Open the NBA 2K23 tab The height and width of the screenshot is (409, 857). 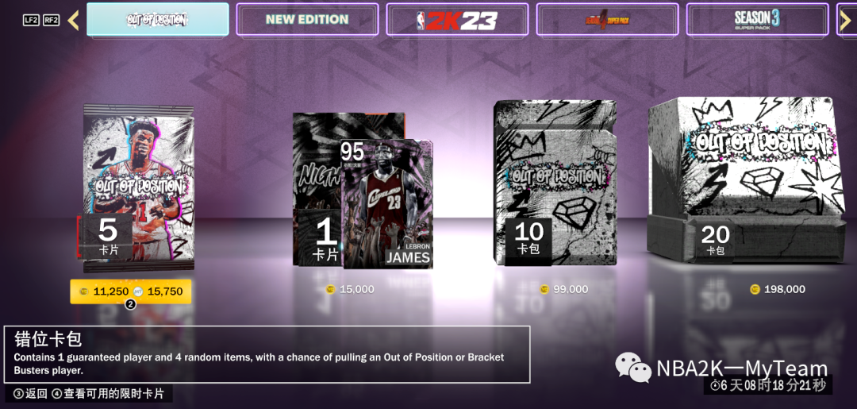click(x=457, y=20)
